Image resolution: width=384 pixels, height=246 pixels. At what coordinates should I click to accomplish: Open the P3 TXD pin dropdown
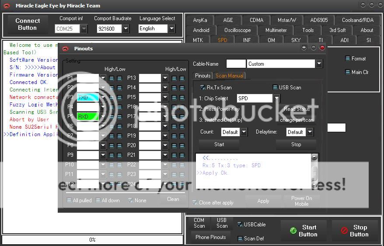tap(103, 98)
